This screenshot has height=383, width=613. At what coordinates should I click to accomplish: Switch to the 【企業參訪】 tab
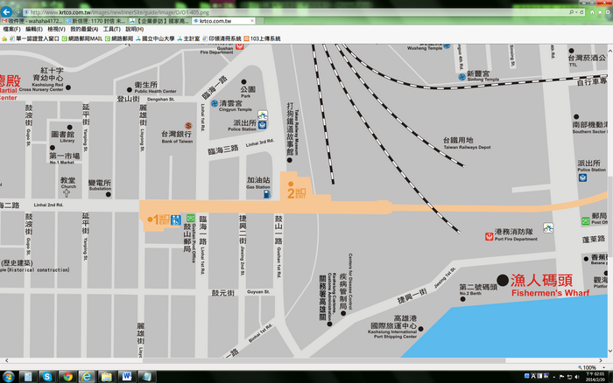[x=160, y=21]
